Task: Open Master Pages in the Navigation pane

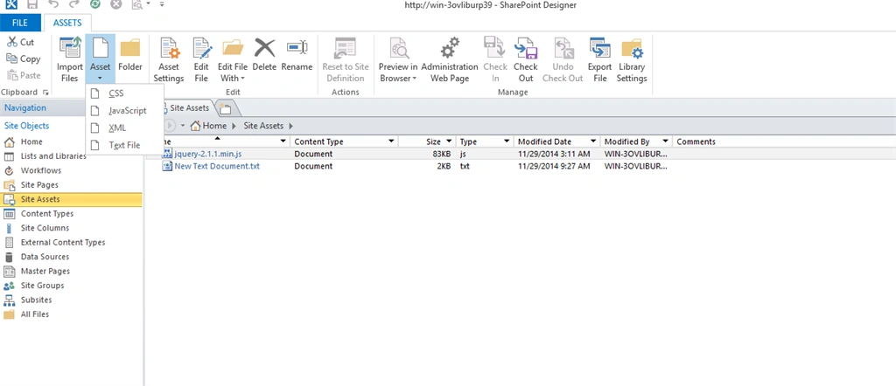Action: (x=45, y=271)
